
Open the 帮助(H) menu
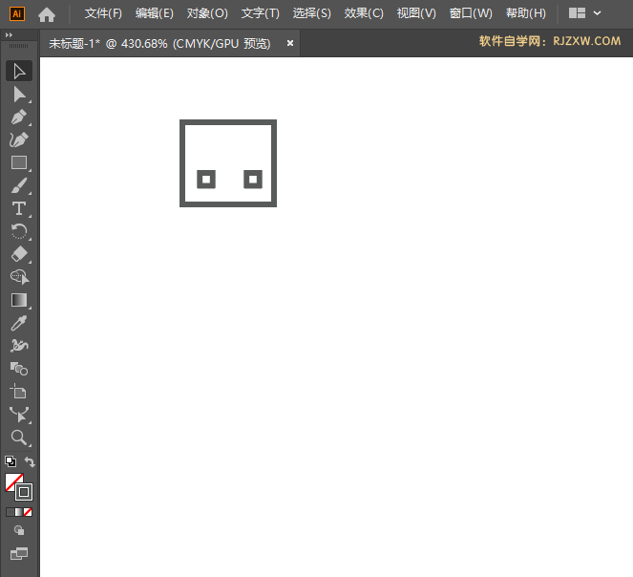click(x=526, y=13)
